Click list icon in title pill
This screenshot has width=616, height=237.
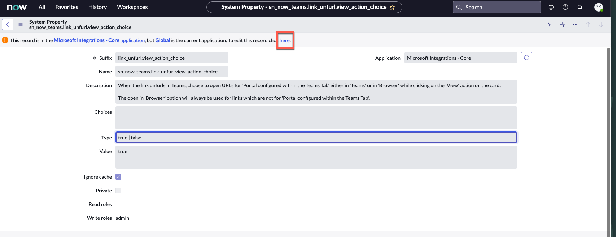(215, 7)
